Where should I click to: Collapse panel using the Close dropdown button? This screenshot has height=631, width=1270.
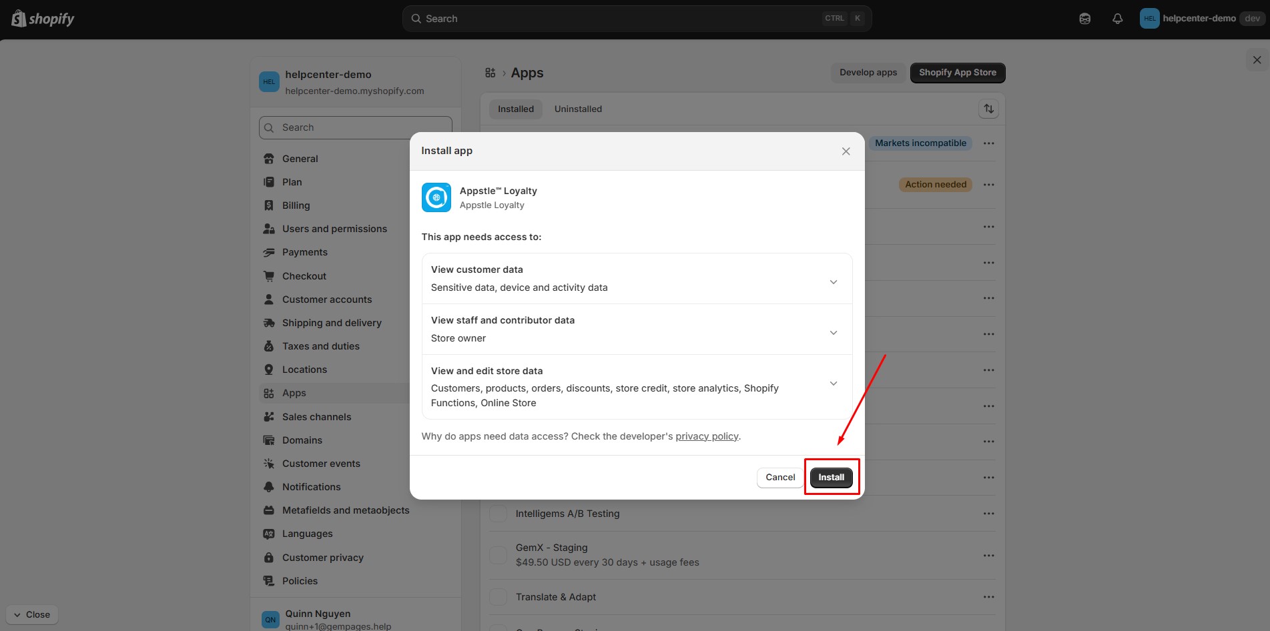tap(32, 614)
